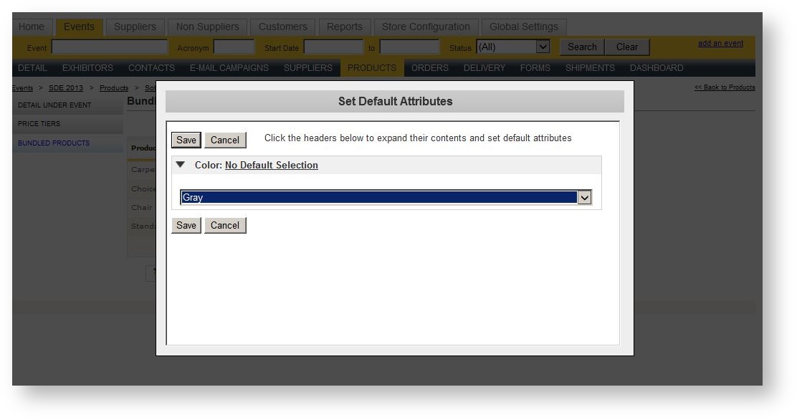This screenshot has width=797, height=420.
Task: Switch to the ORDERS tab
Action: pyautogui.click(x=429, y=67)
